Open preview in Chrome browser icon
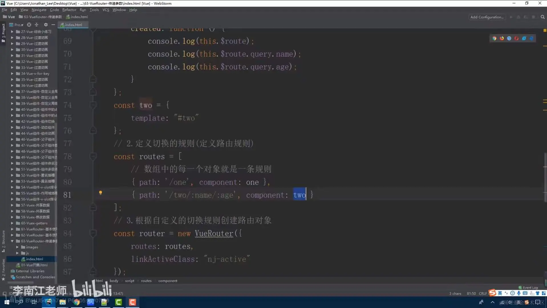Viewport: 547px width, 308px height. (494, 38)
